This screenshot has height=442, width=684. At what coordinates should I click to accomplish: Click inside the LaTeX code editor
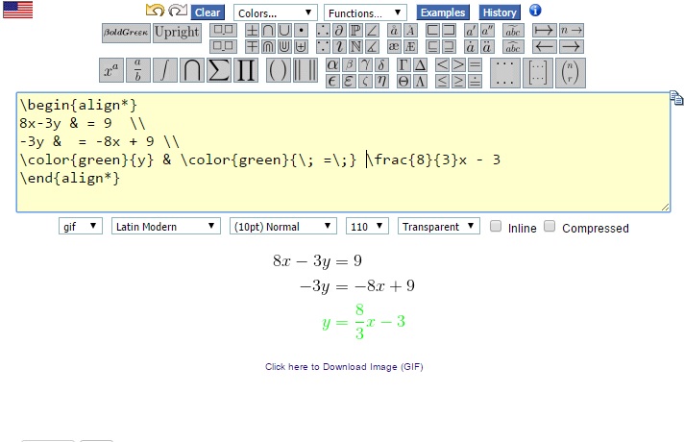[x=343, y=152]
